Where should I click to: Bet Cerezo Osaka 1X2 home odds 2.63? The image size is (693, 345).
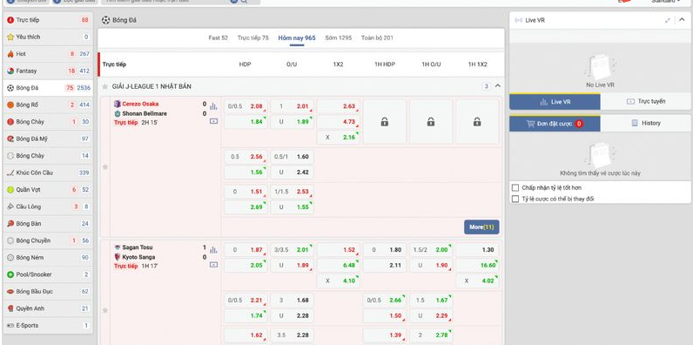click(x=338, y=106)
